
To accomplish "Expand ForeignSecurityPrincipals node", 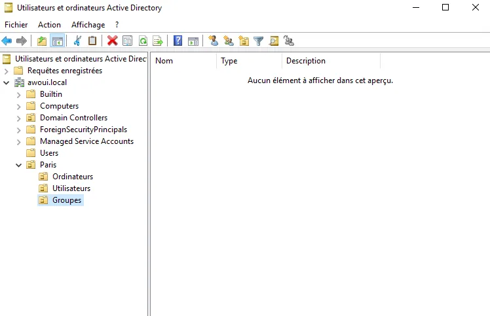I will point(19,130).
